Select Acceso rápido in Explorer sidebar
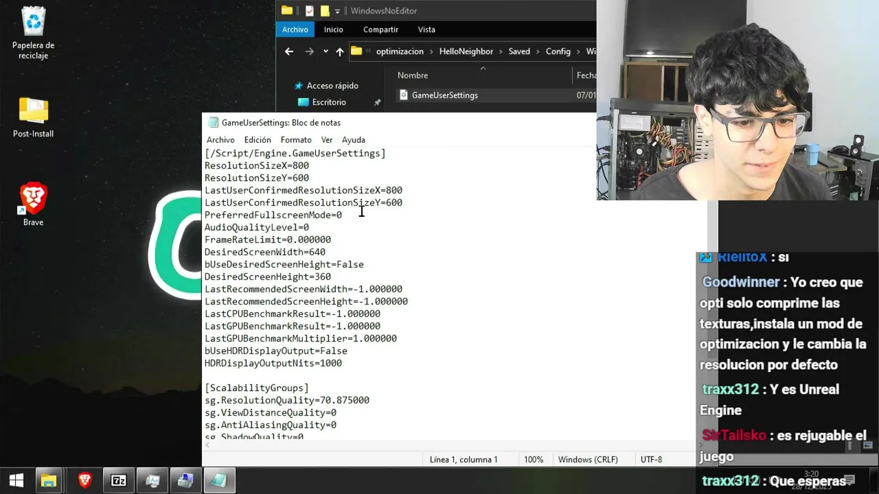879x494 pixels. coord(332,86)
